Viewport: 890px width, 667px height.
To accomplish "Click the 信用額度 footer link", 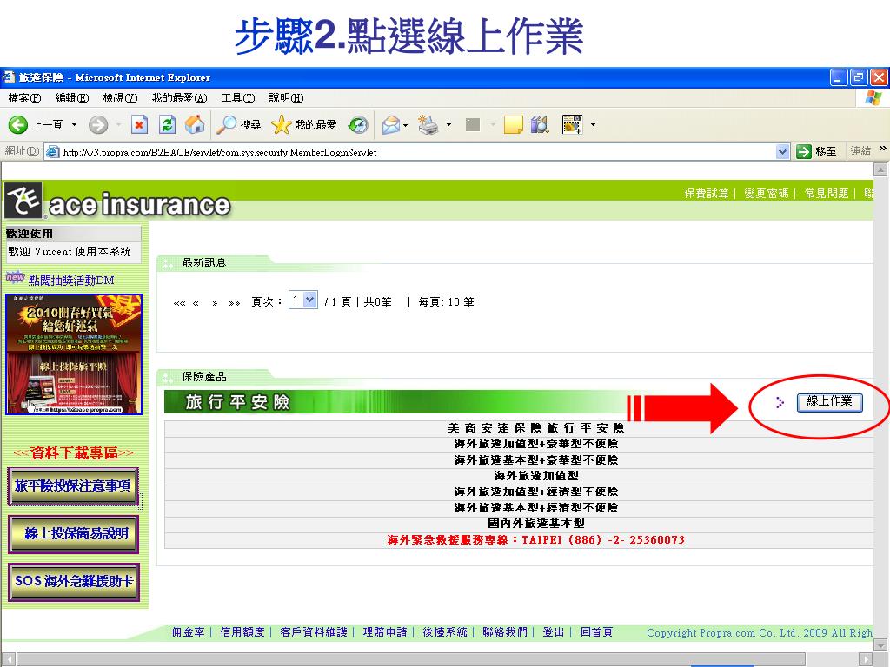I will [242, 632].
